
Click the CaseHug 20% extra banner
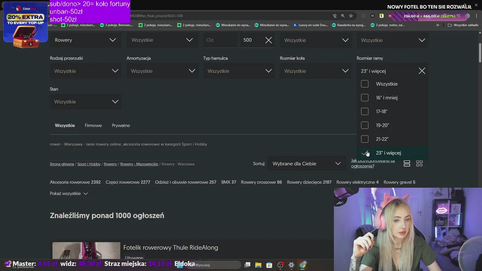25,24
